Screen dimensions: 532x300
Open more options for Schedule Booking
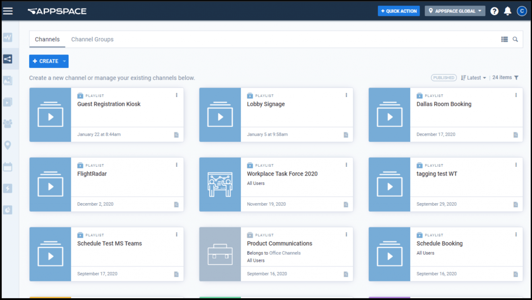516,235
